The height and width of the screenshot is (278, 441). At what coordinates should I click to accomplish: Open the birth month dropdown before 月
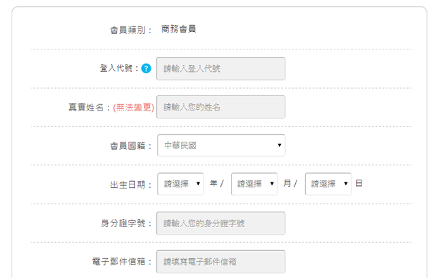(254, 184)
